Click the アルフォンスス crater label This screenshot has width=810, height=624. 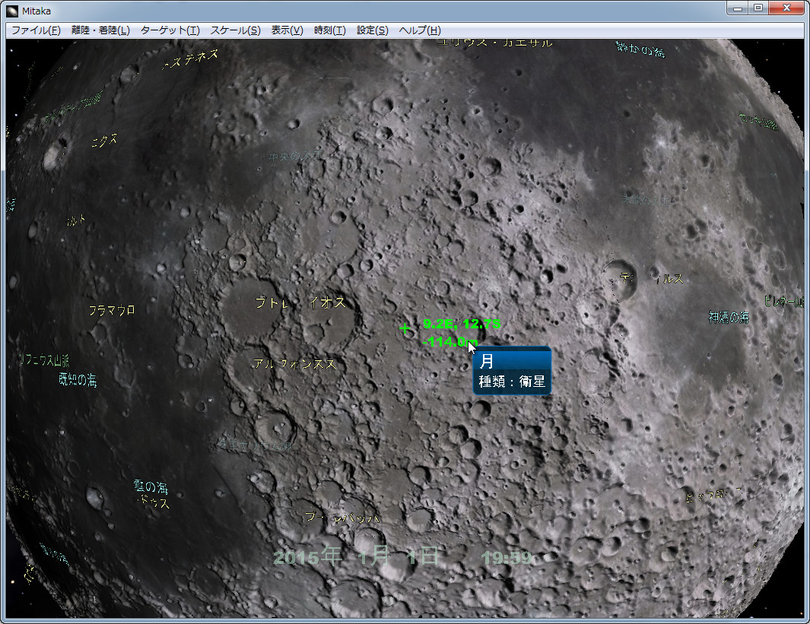tap(294, 364)
